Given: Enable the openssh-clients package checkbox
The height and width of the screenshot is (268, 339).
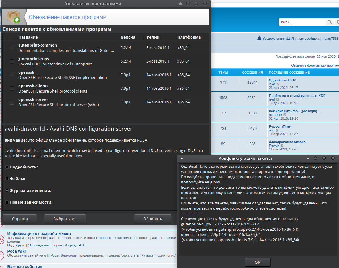Looking at the screenshot, I should (12, 89).
